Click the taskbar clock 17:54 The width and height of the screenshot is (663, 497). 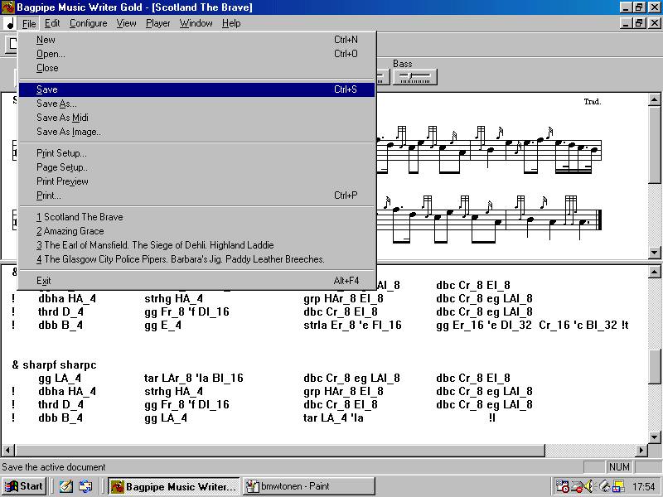tap(643, 487)
